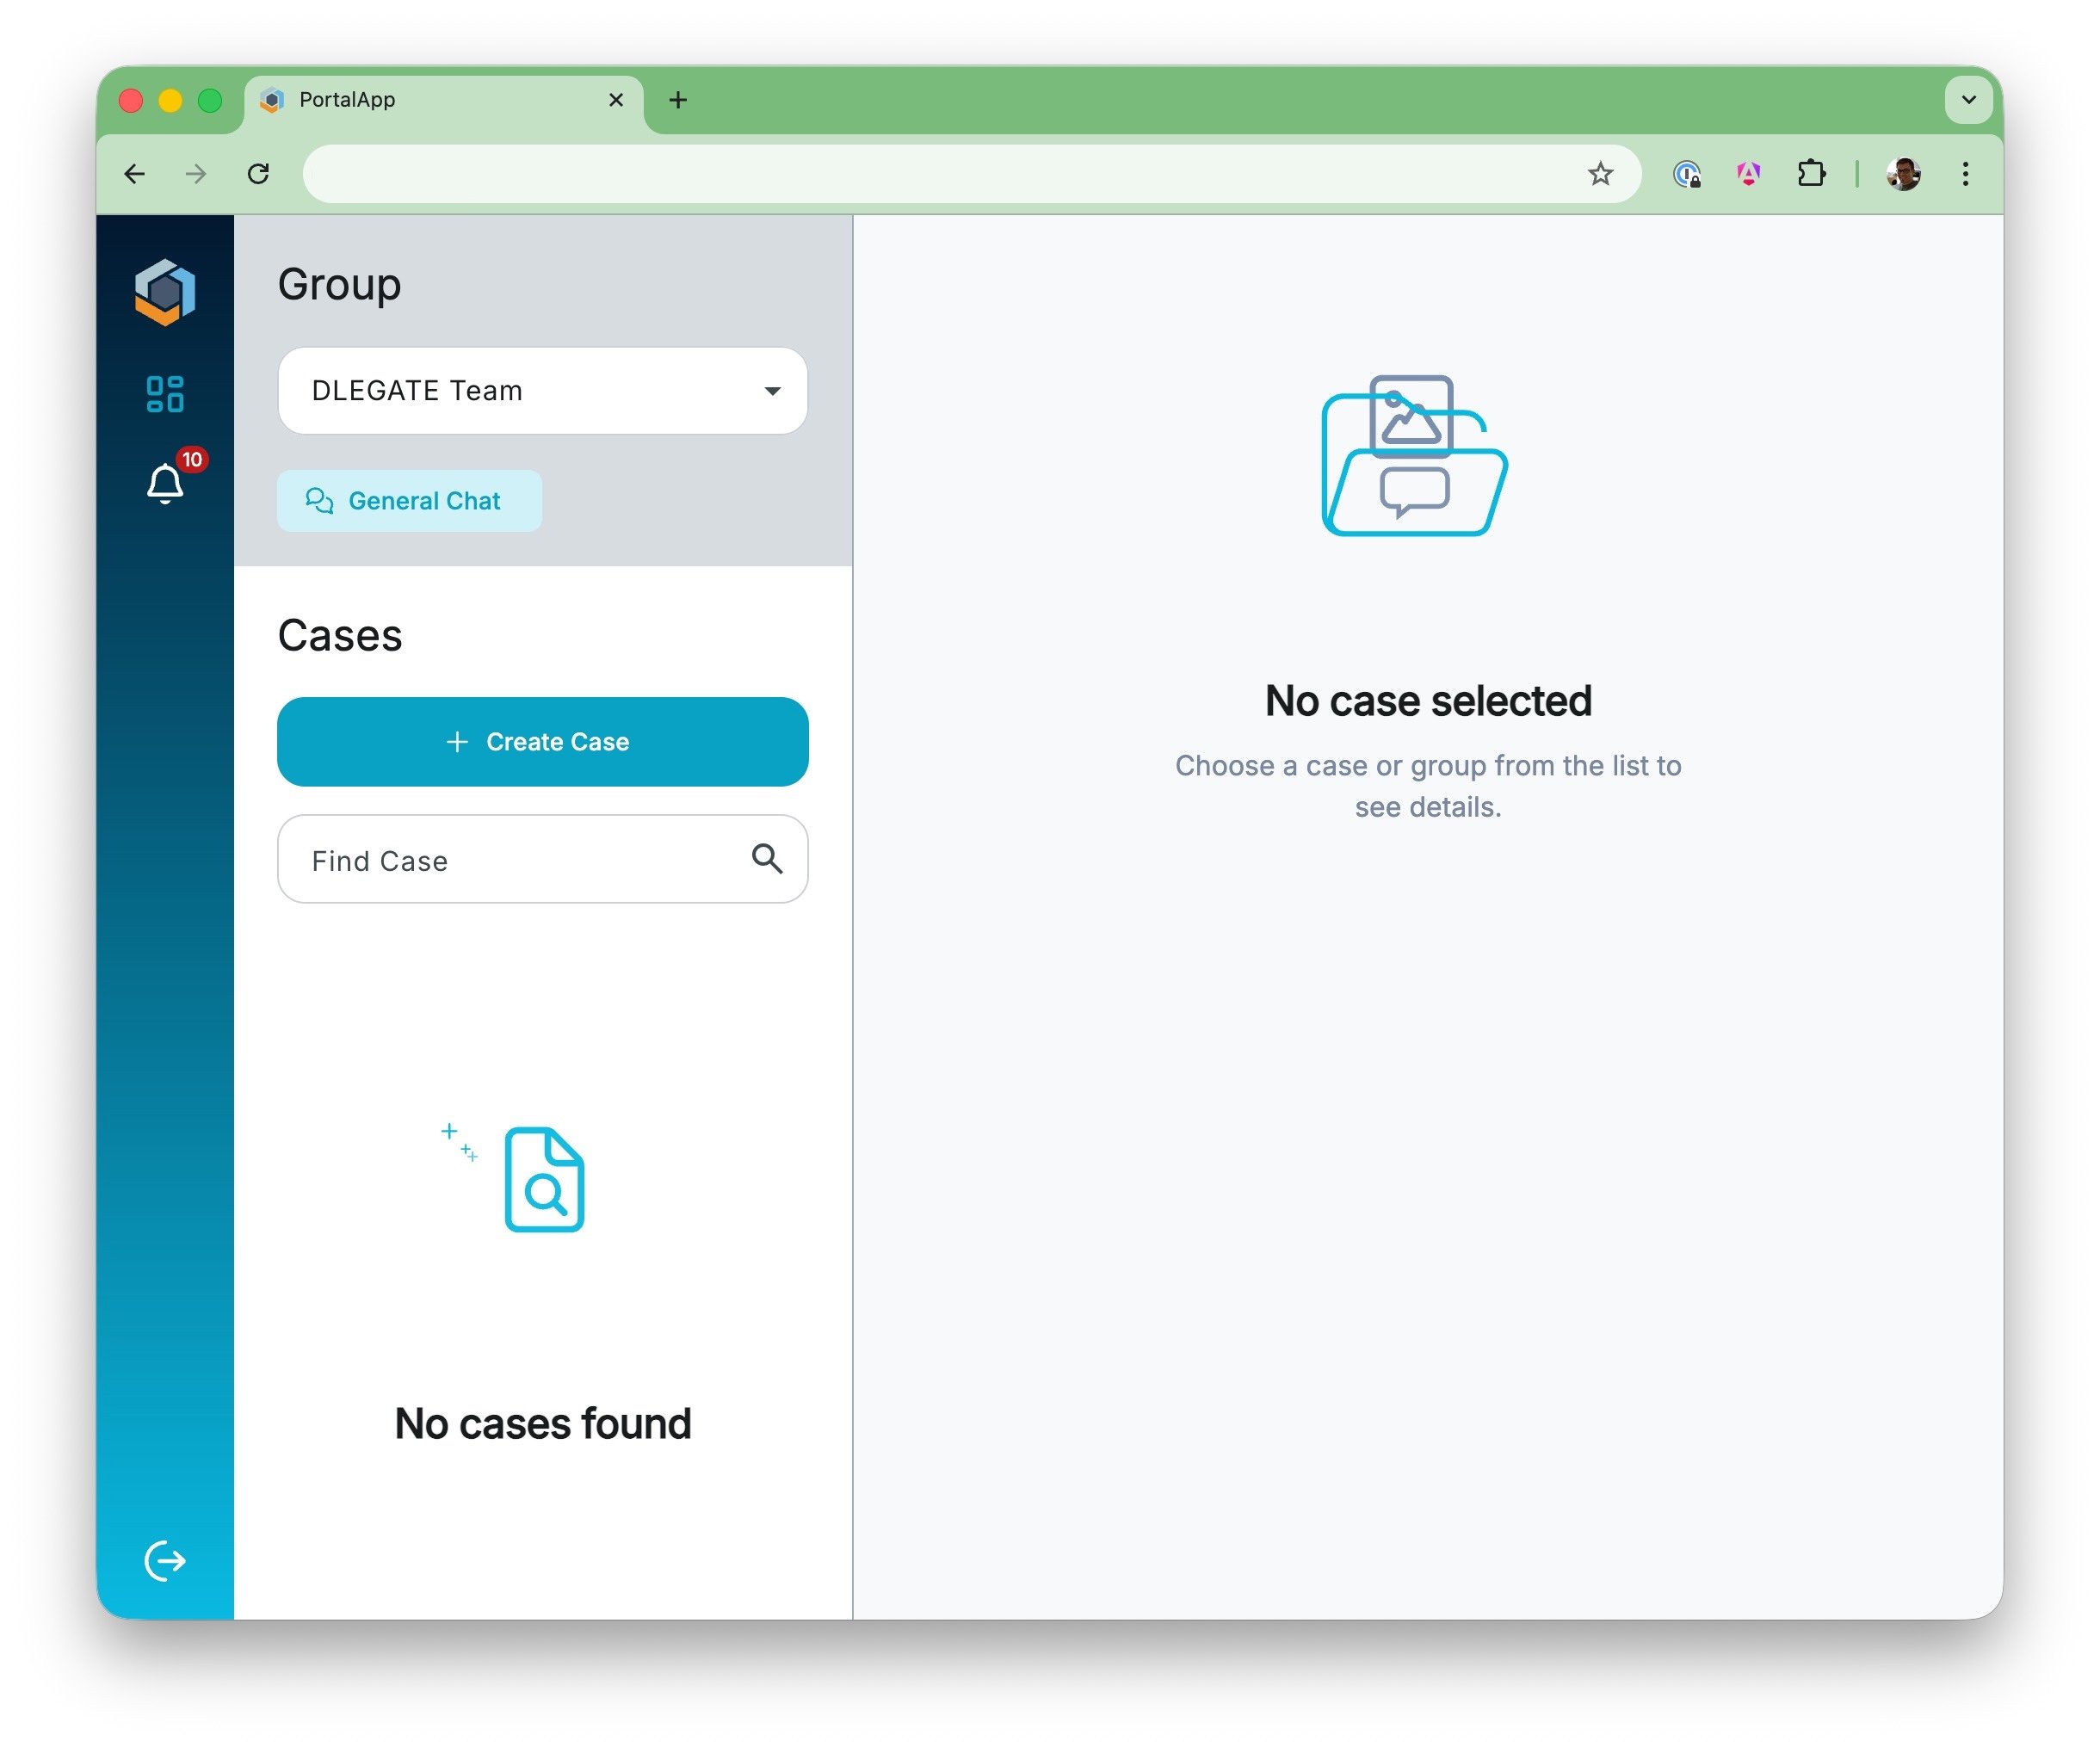The image size is (2100, 1747).
Task: Open the browser extensions puzzle icon
Action: click(1811, 174)
